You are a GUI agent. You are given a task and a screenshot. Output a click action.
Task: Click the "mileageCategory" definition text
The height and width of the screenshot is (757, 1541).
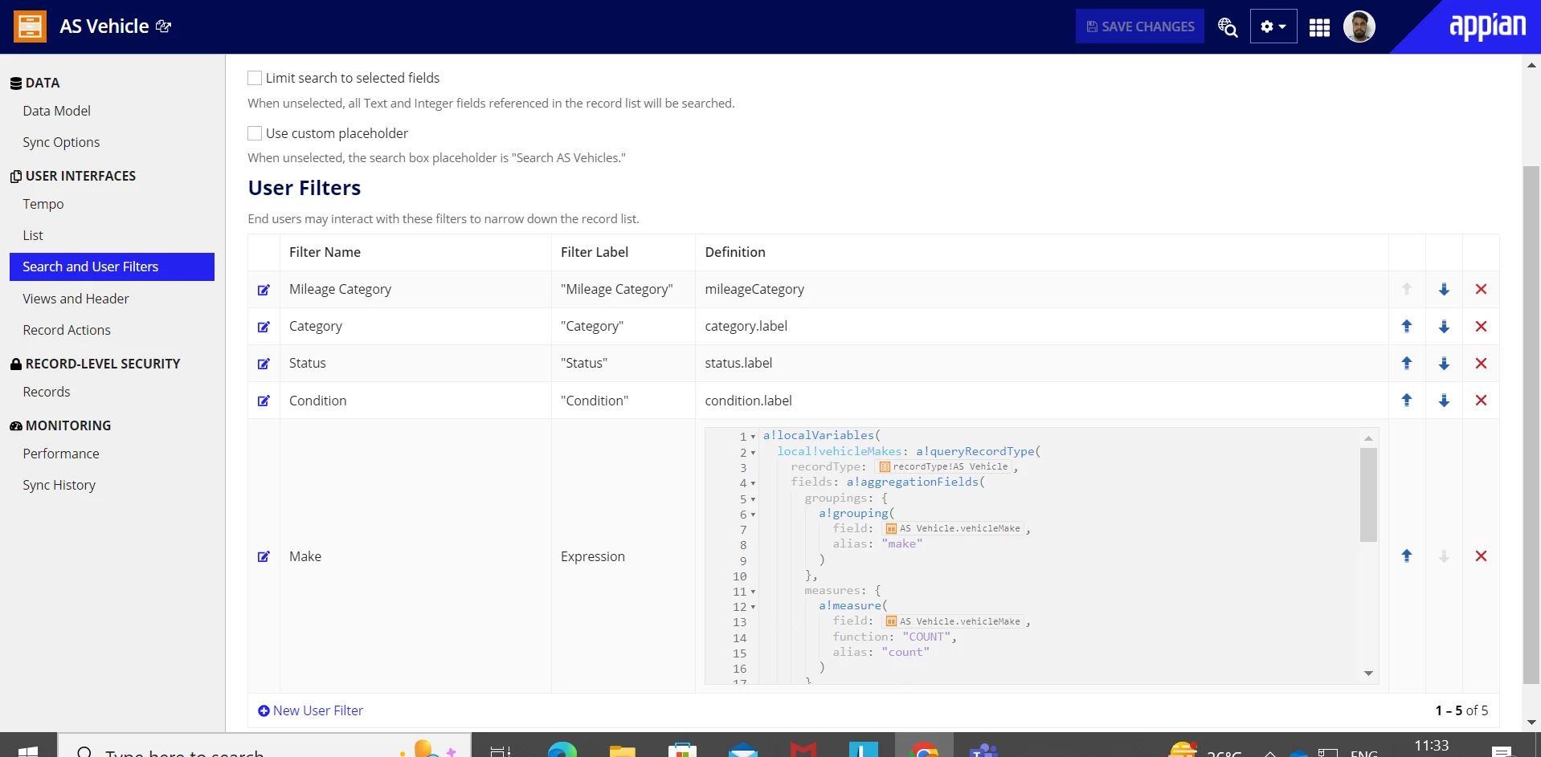click(x=754, y=289)
